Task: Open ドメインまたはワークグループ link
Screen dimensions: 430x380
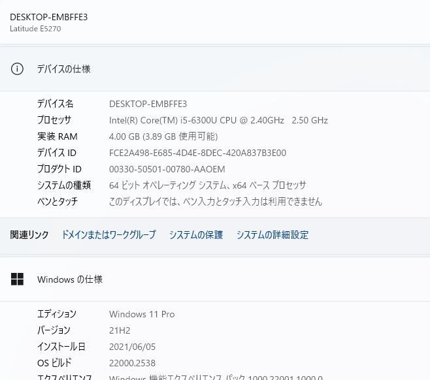Action: click(108, 235)
